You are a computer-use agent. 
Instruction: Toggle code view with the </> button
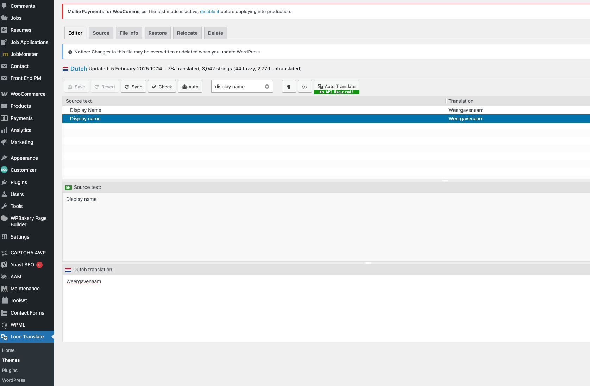click(305, 87)
